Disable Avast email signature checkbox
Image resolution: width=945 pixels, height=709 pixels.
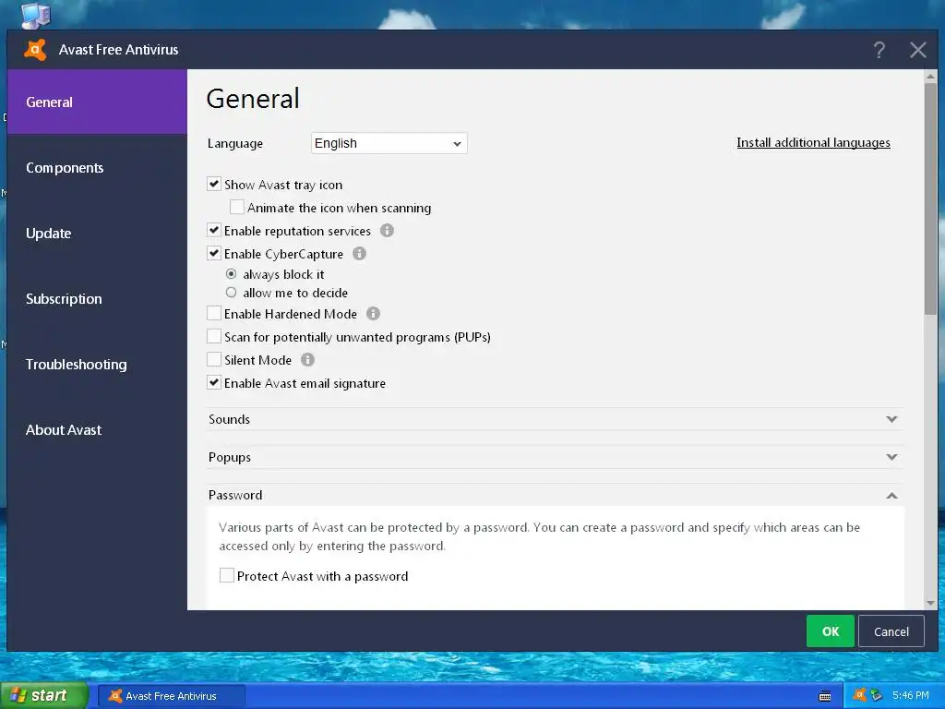click(214, 382)
